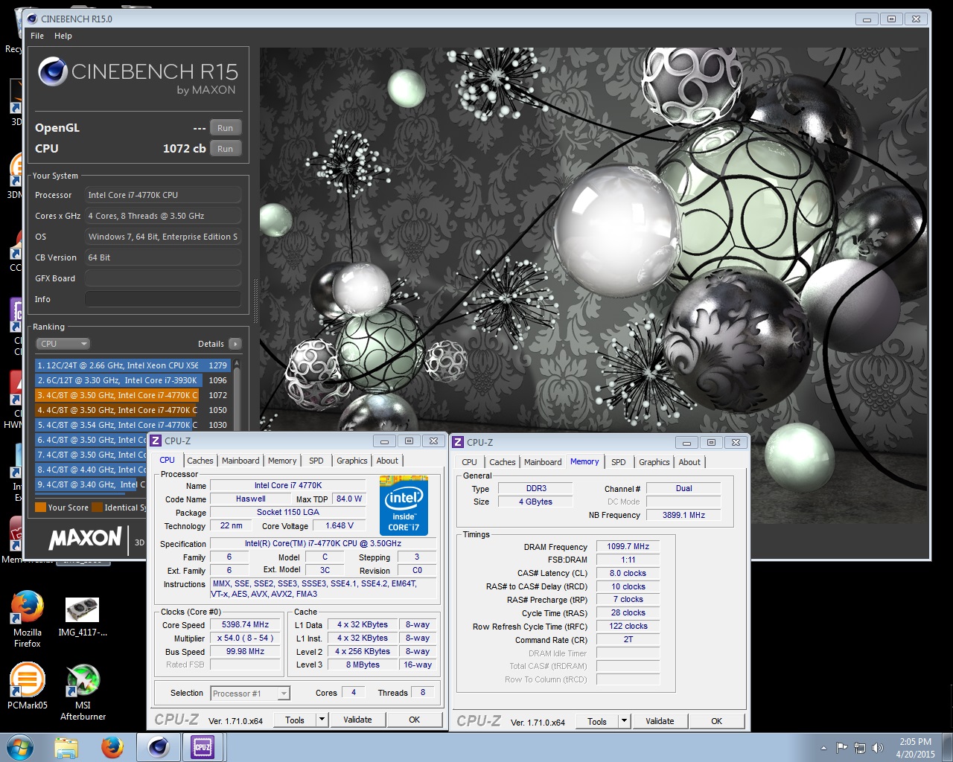This screenshot has height=762, width=953.
Task: Switch to CPU-Z in the taskbar
Action: tap(203, 747)
